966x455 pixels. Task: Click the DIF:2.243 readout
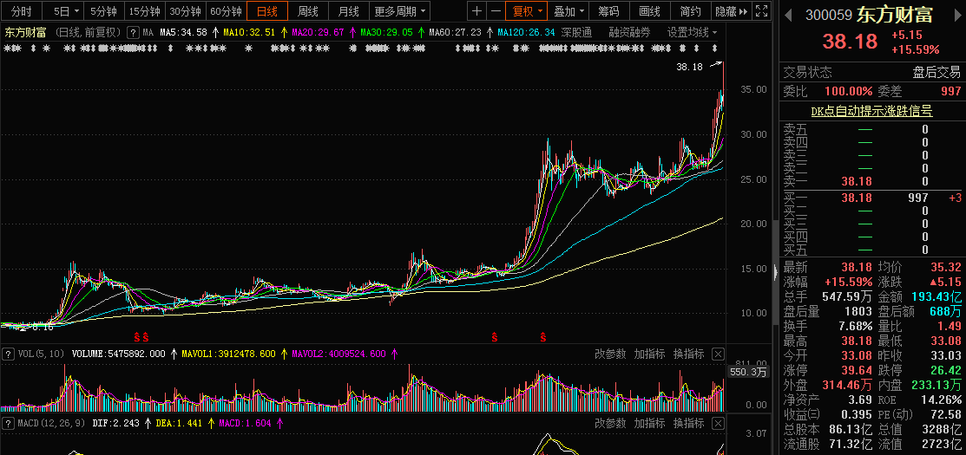point(115,423)
